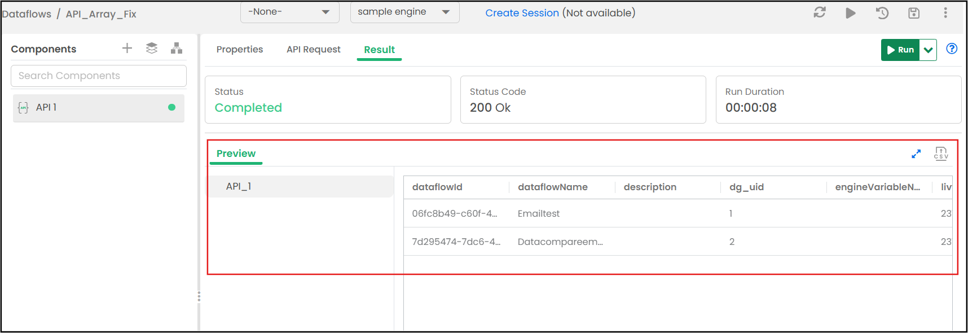Click the 200 Ok status code value
968x333 pixels.
point(490,108)
